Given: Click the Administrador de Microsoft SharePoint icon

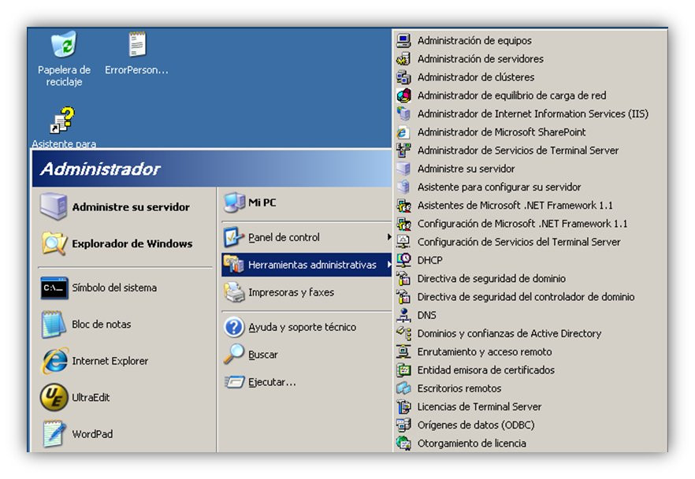Looking at the screenshot, I should 403,132.
